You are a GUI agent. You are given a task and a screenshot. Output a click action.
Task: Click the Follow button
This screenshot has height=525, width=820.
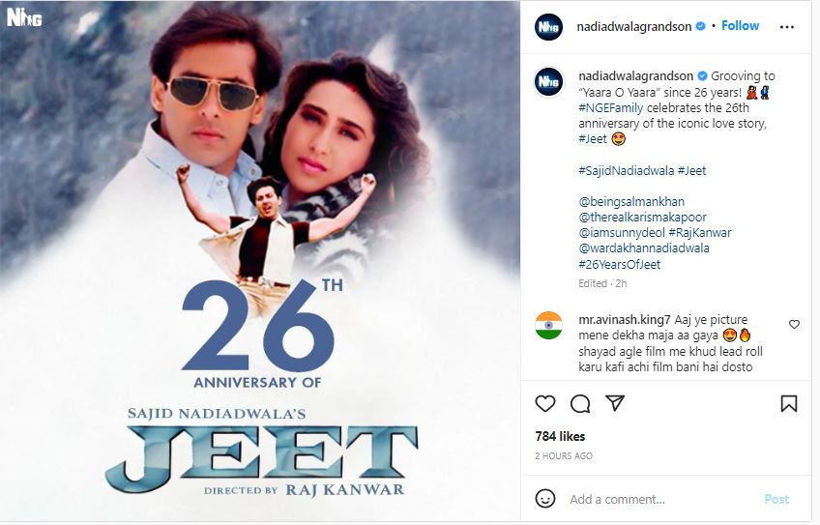(x=740, y=26)
